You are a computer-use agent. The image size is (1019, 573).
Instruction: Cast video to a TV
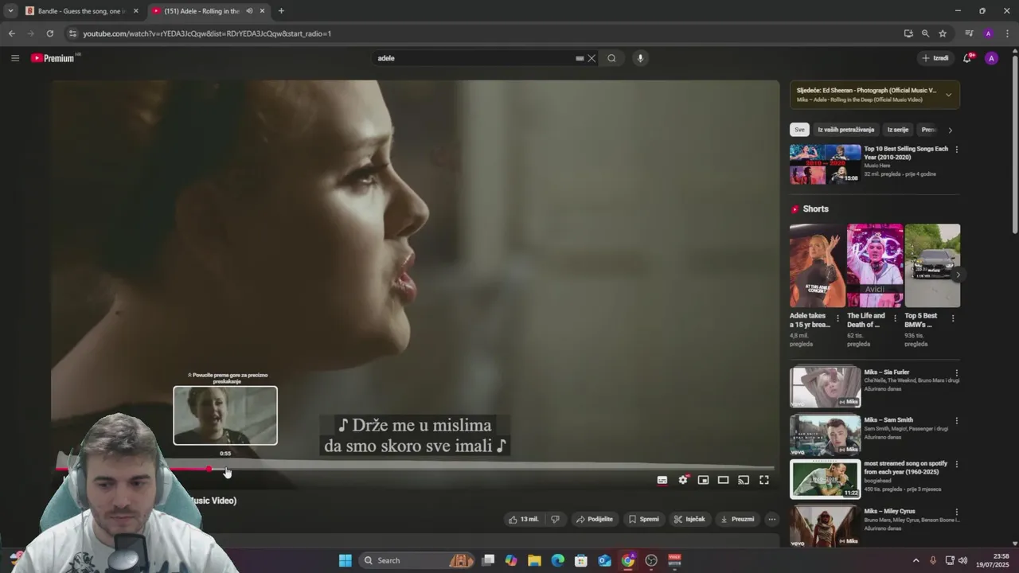(x=744, y=480)
